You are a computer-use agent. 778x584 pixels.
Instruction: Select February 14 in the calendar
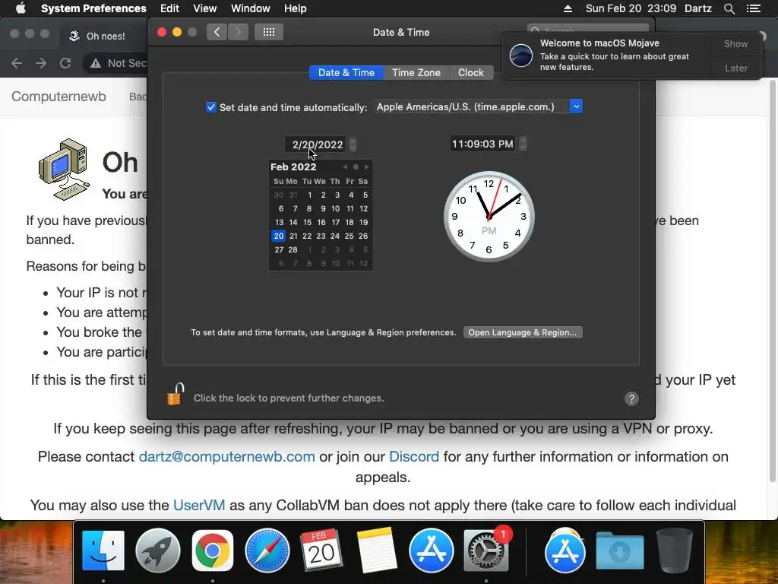coord(293,222)
